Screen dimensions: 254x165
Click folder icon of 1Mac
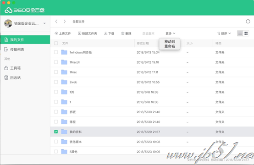click(x=64, y=72)
